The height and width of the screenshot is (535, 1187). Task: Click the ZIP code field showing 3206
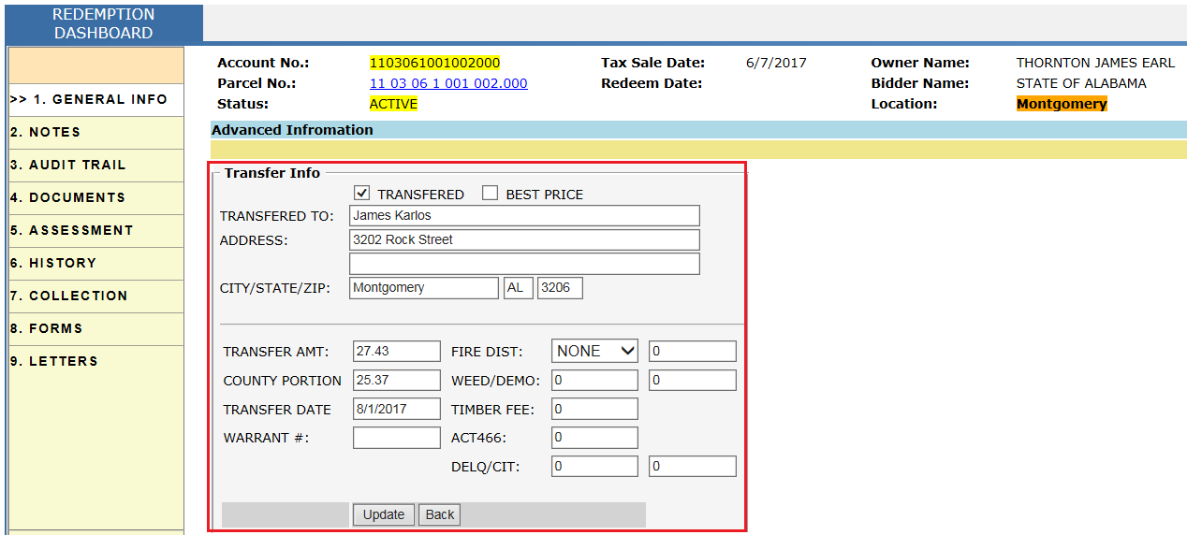point(560,288)
